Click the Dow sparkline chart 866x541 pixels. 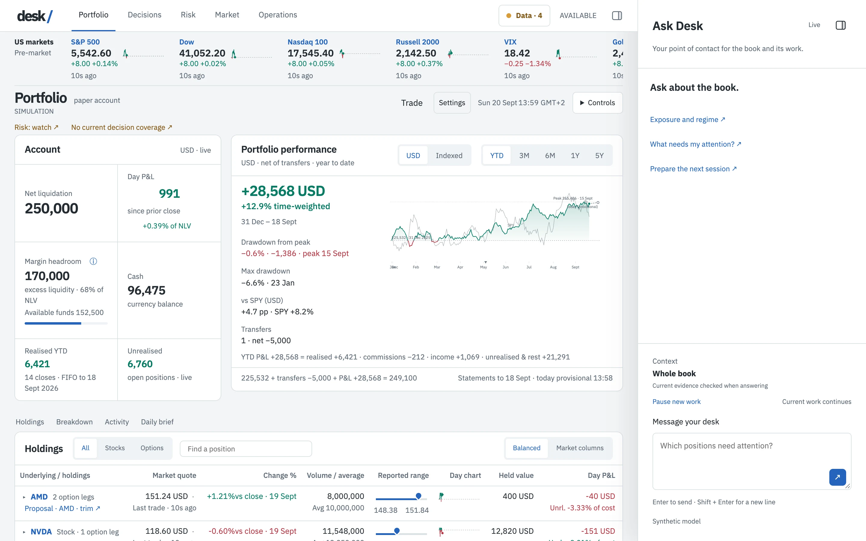click(x=252, y=54)
